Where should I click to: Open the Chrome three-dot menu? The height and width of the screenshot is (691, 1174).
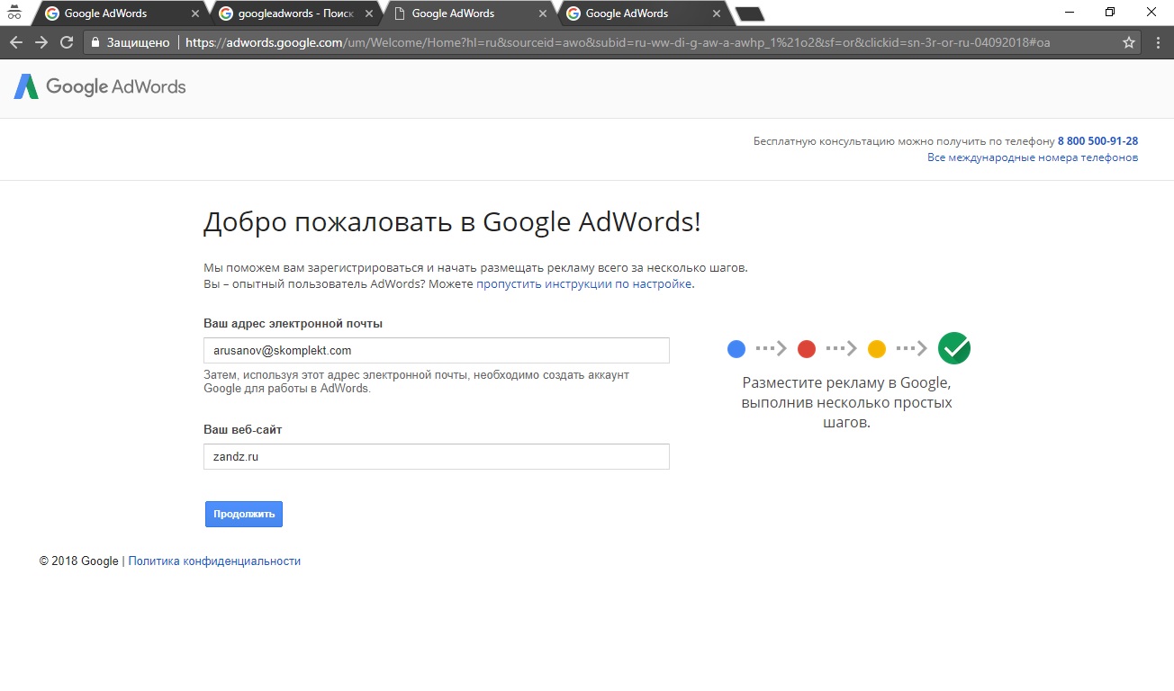pyautogui.click(x=1159, y=42)
